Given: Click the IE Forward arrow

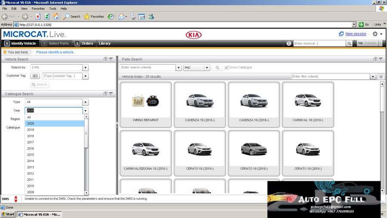Looking at the screenshot, I should tap(25, 16).
